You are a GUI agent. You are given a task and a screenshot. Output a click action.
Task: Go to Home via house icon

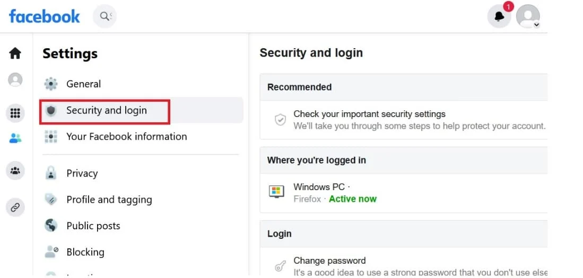[x=15, y=53]
